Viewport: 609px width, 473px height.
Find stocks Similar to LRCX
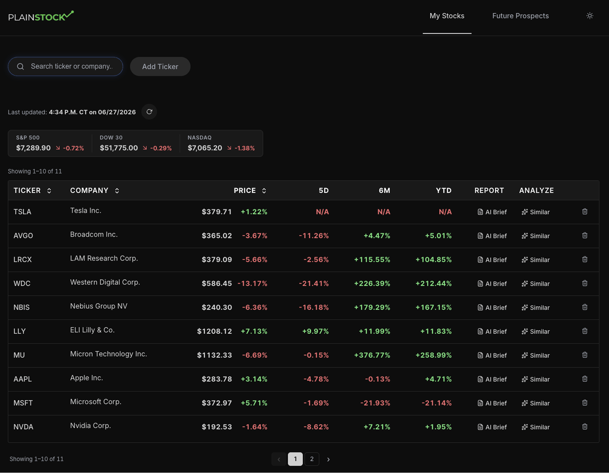(536, 260)
